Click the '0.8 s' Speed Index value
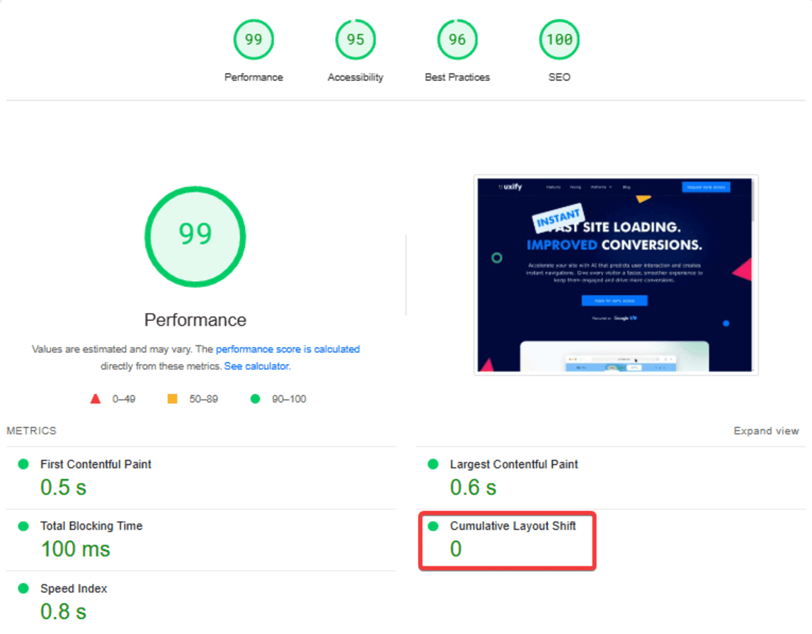This screenshot has width=812, height=634. point(63,611)
